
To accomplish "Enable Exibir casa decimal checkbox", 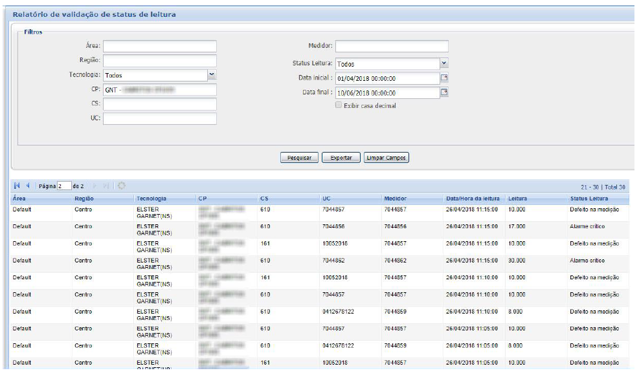I will point(339,105).
